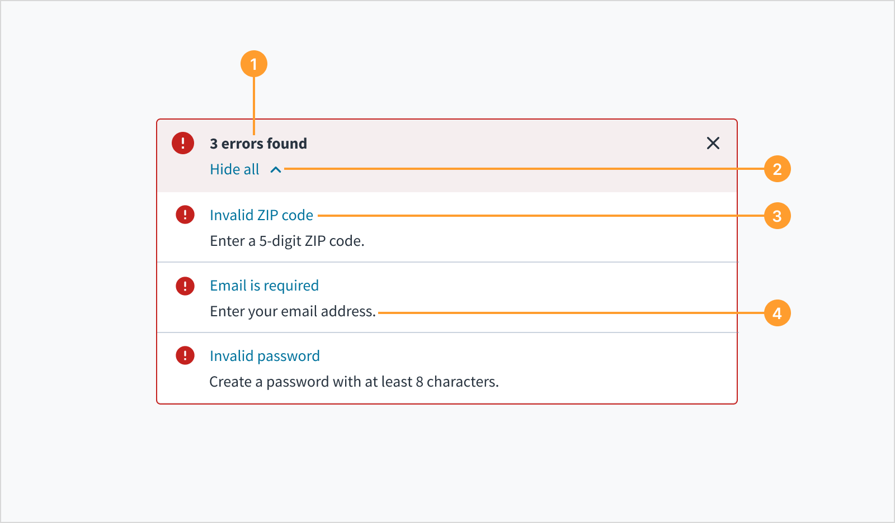Open the "Email is required" error link
Screen dimensions: 895x523
[x=264, y=286]
